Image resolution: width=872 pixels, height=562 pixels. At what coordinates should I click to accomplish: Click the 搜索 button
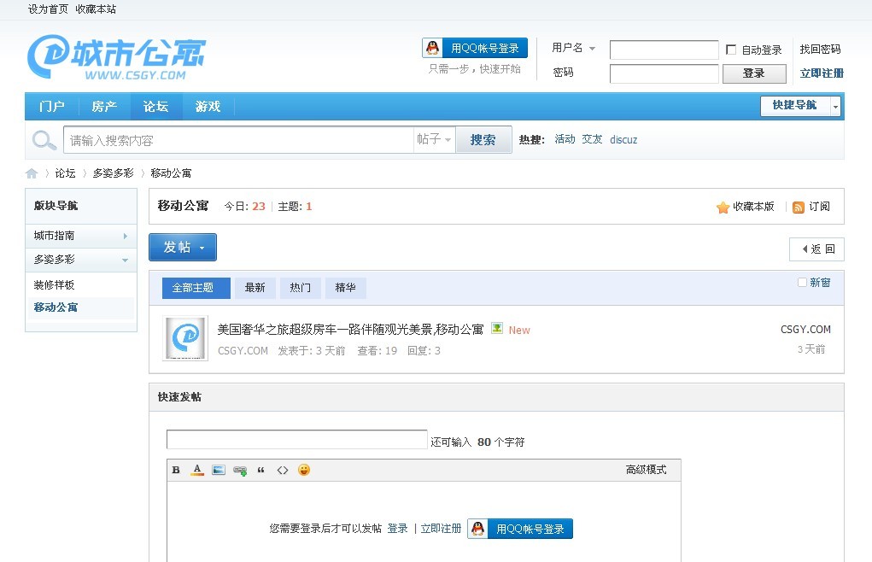point(483,139)
